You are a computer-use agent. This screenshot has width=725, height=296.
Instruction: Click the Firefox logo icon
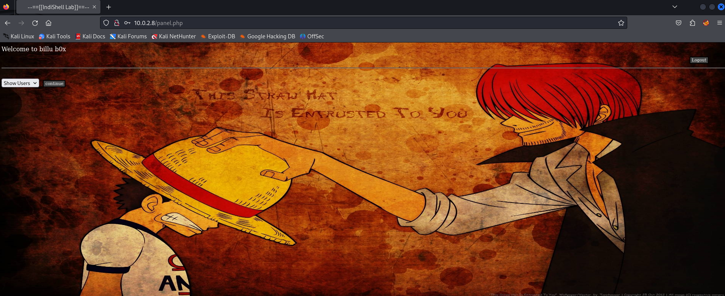pyautogui.click(x=6, y=7)
